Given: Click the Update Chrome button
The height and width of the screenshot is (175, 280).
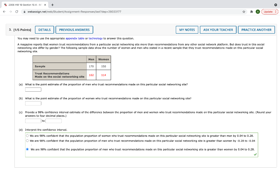Looking at the screenshot, I should [x=270, y=11].
